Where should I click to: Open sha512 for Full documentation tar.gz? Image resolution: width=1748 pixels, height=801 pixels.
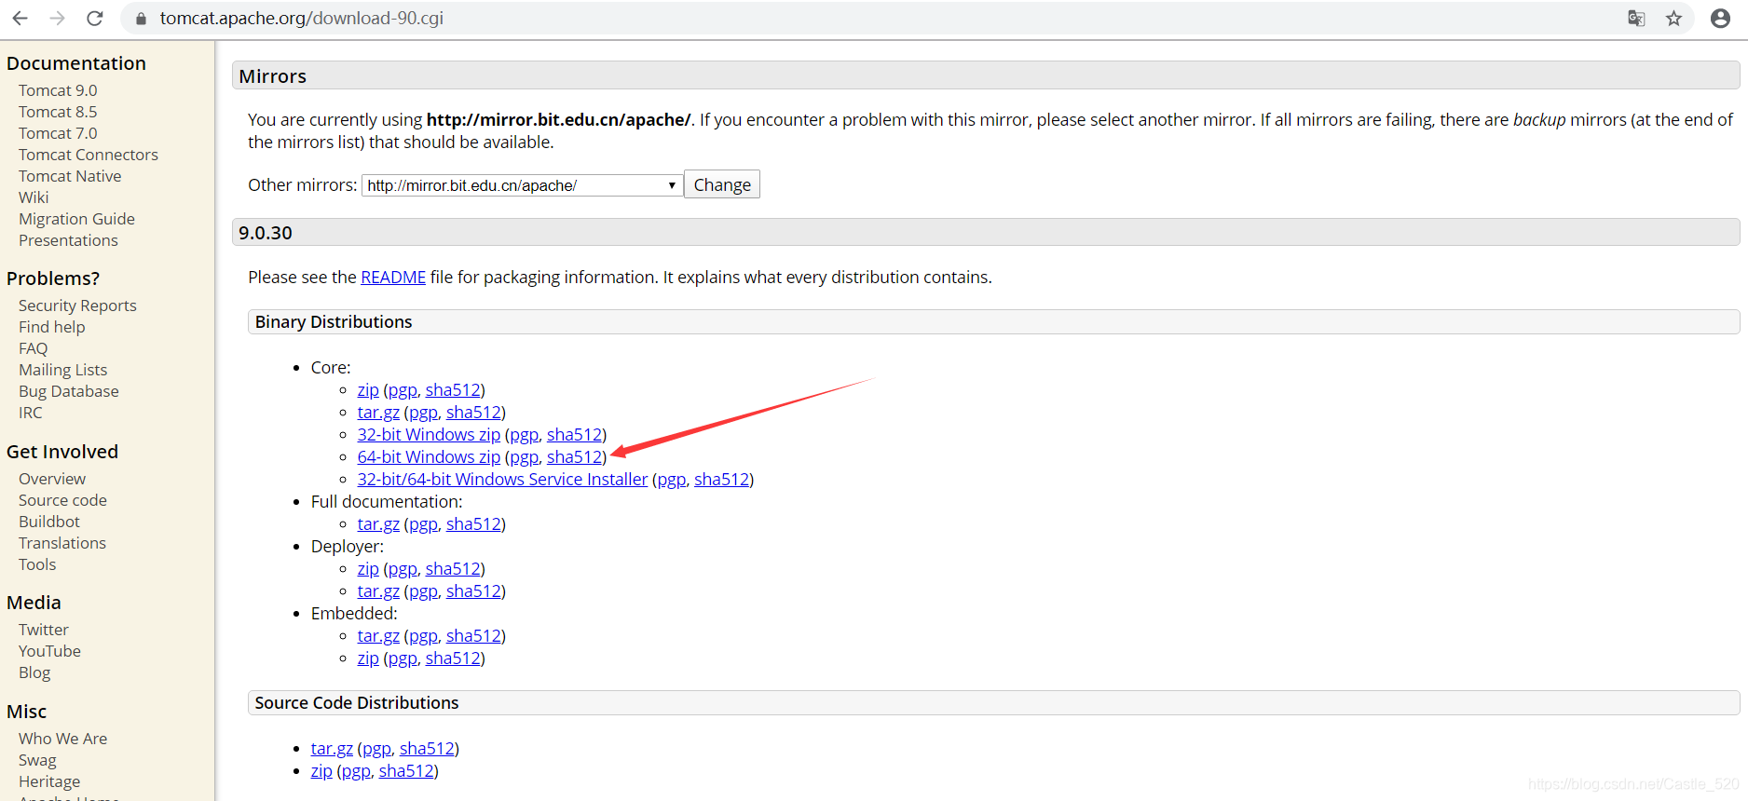pyautogui.click(x=473, y=523)
